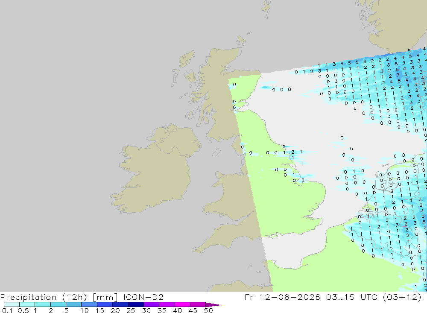Click the 'ICON-D2' model name text
This screenshot has height=313, width=427.
click(x=143, y=297)
